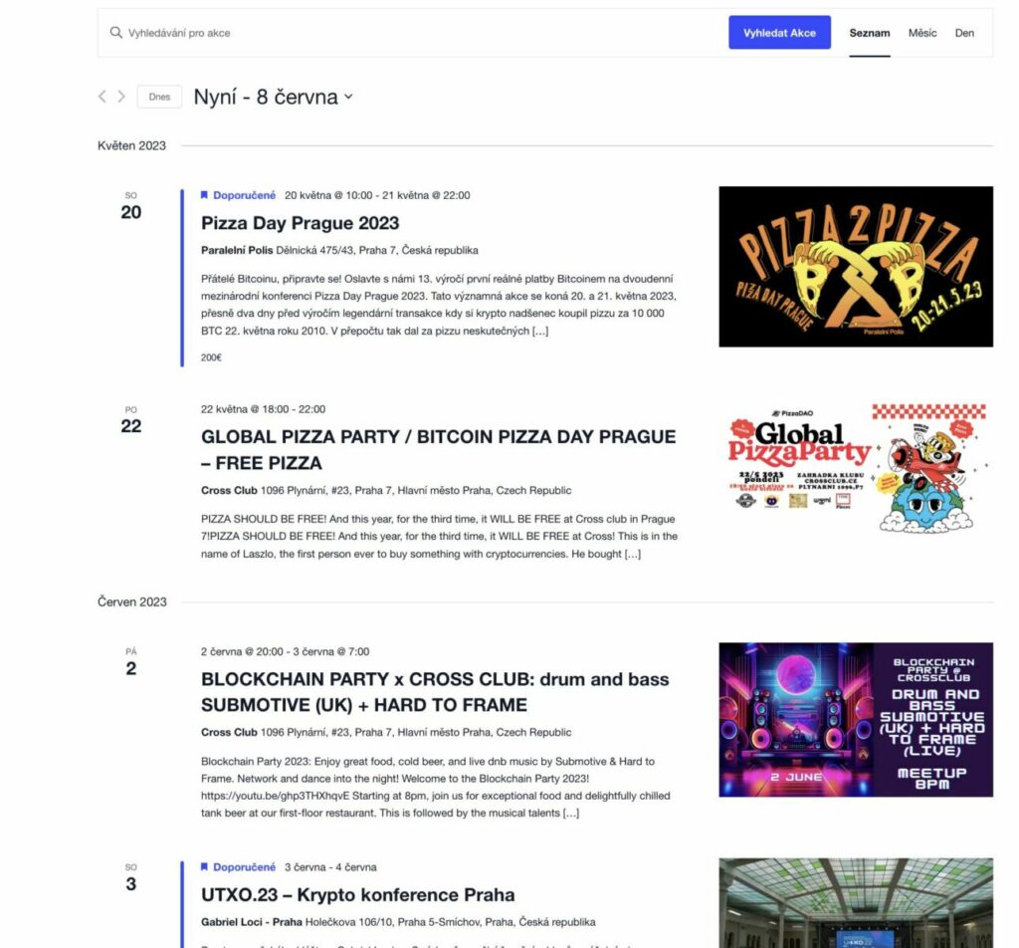Click the Vyhledat Akce button
1019x948 pixels.
(x=779, y=33)
